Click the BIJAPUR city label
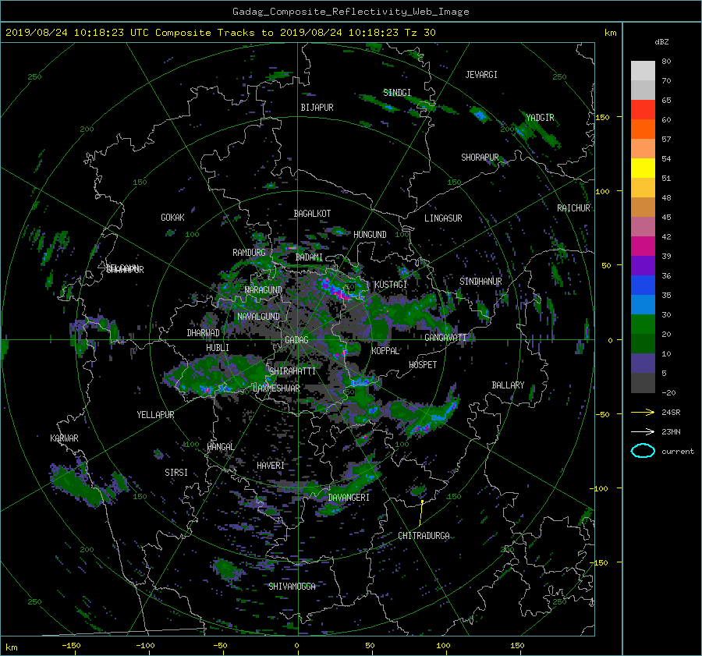The height and width of the screenshot is (656, 702). tap(317, 108)
